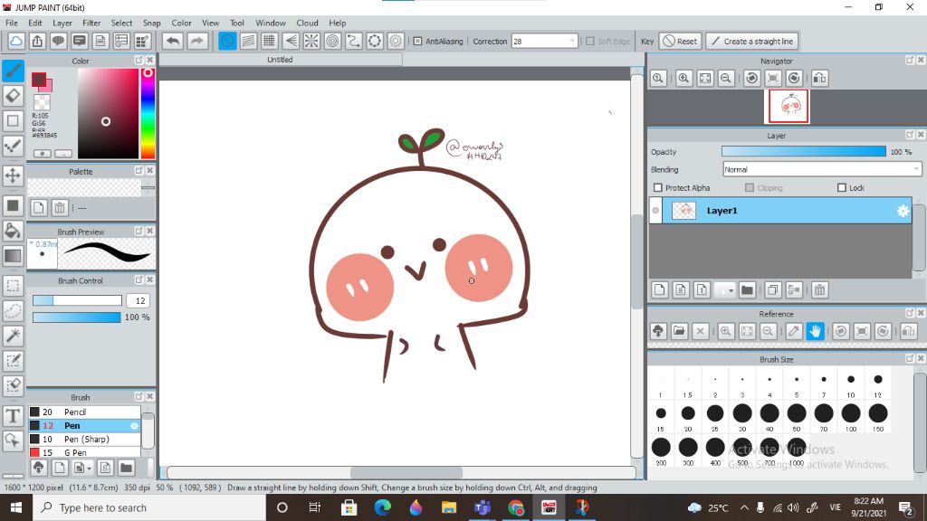Open the add-brush dropdown in Brush panel
Viewport: 927px width, 521px height.
click(x=89, y=469)
